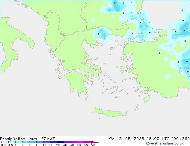Click the date '13-05-2026' text

point(130,139)
